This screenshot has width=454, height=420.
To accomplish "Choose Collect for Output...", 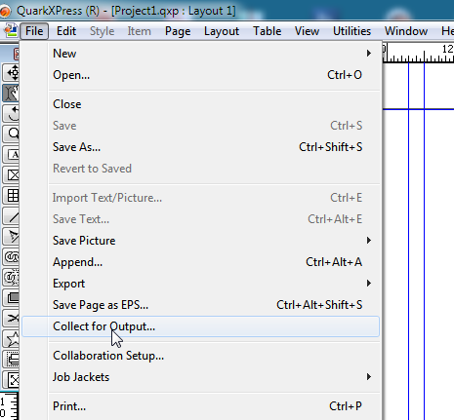I will pos(200,326).
